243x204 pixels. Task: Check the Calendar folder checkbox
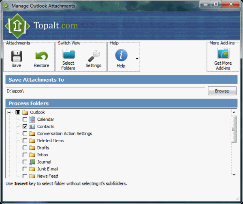pos(25,120)
